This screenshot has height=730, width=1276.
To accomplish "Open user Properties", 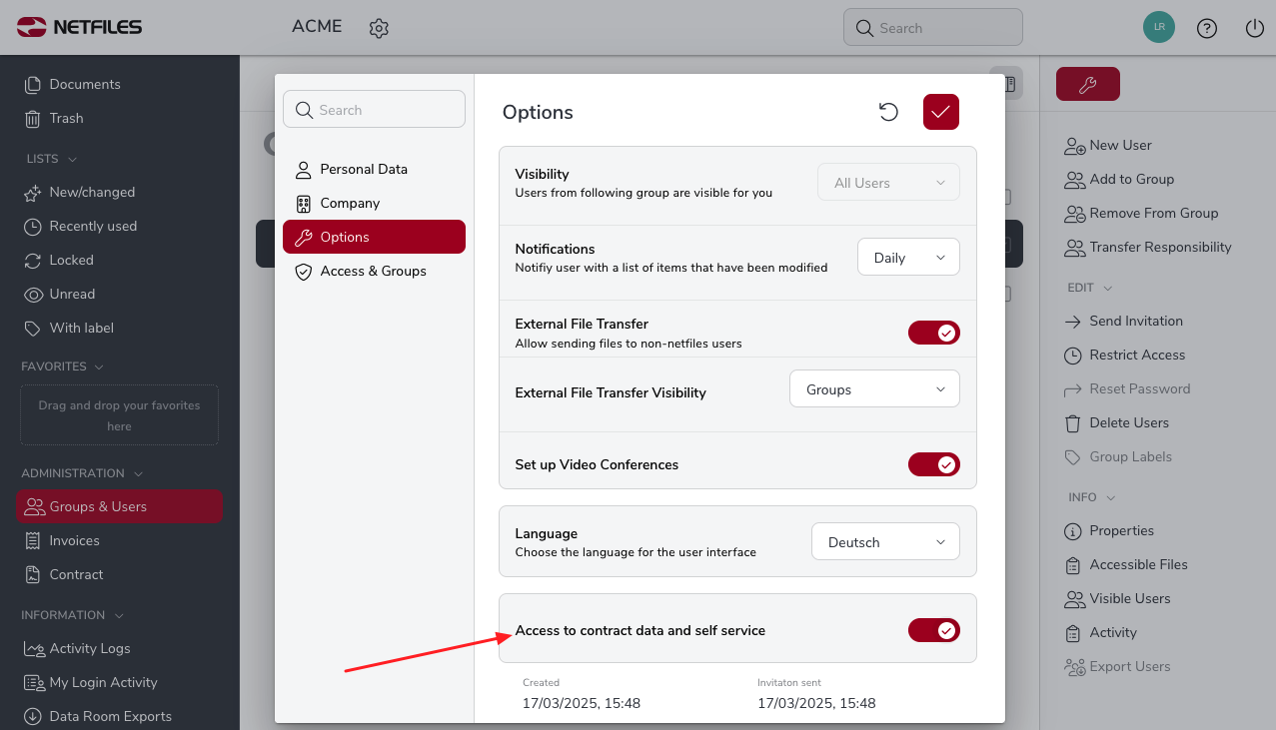I will pos(1109,530).
